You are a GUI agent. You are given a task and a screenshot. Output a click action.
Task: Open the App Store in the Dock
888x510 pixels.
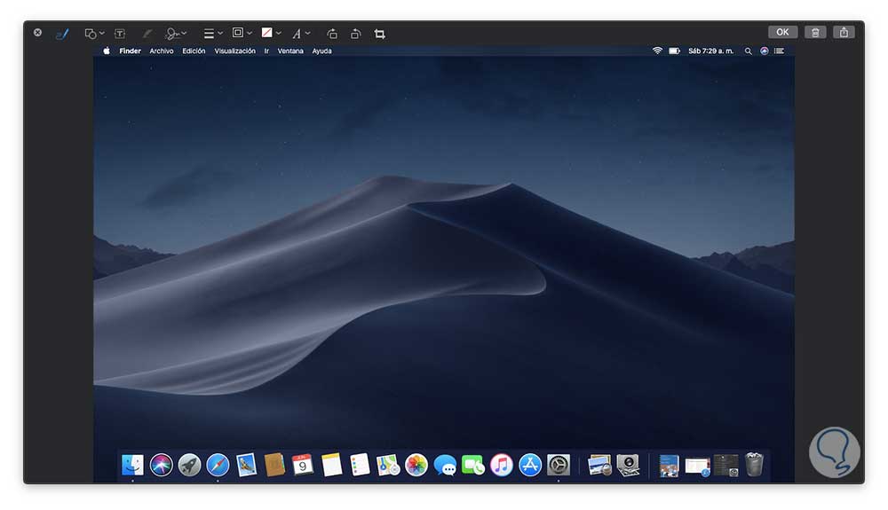[530, 466]
